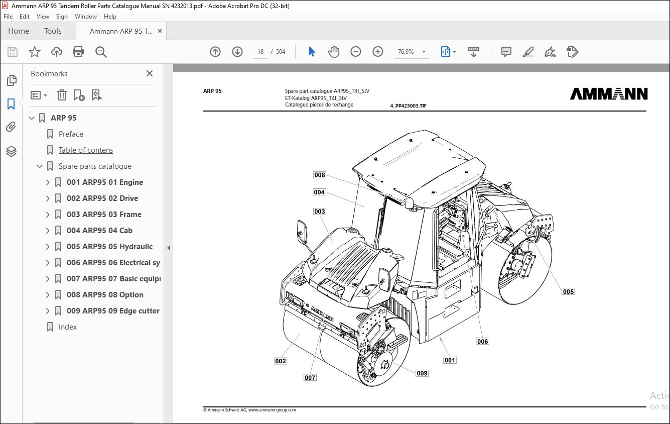670x424 pixels.
Task: Click part label 005 in the diagram
Action: 568,291
